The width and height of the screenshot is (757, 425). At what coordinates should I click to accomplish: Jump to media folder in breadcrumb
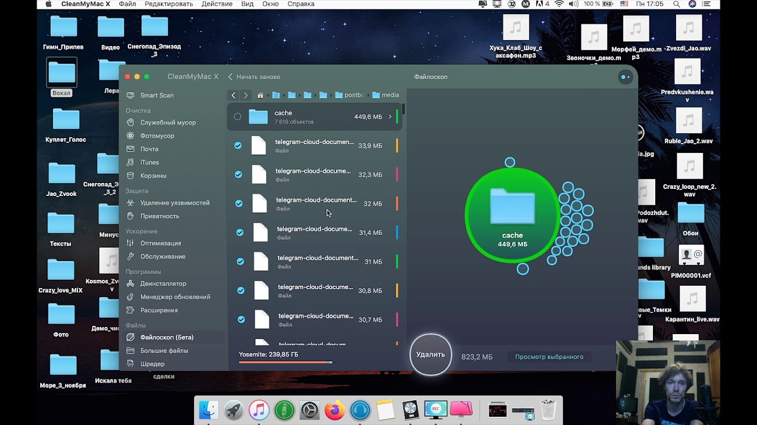(x=386, y=95)
